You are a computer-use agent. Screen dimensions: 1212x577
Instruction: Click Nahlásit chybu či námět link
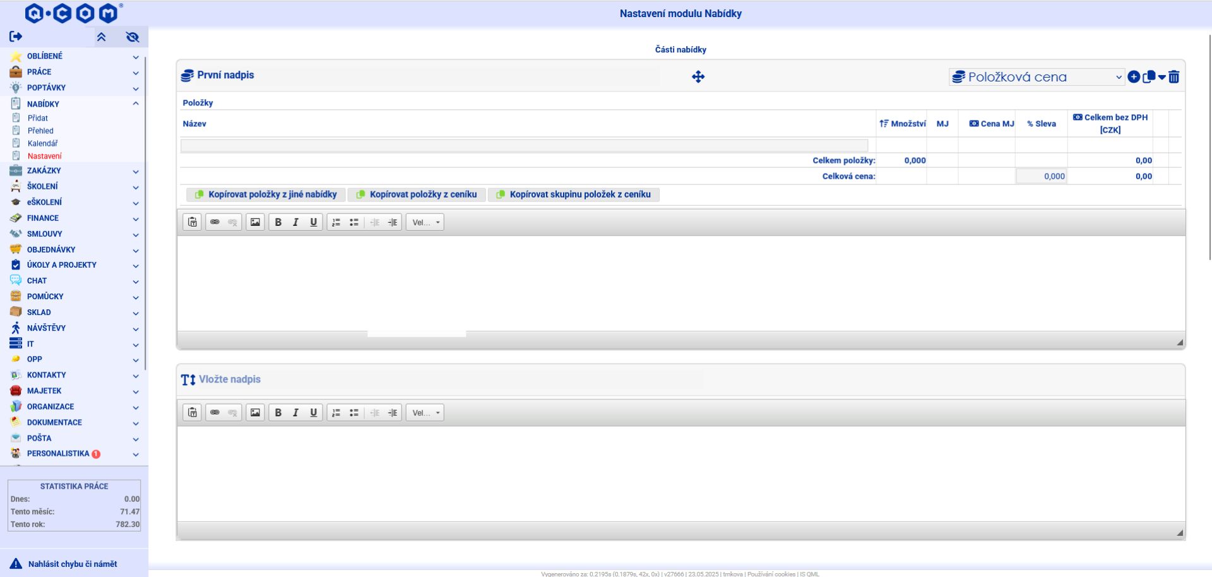tap(73, 564)
